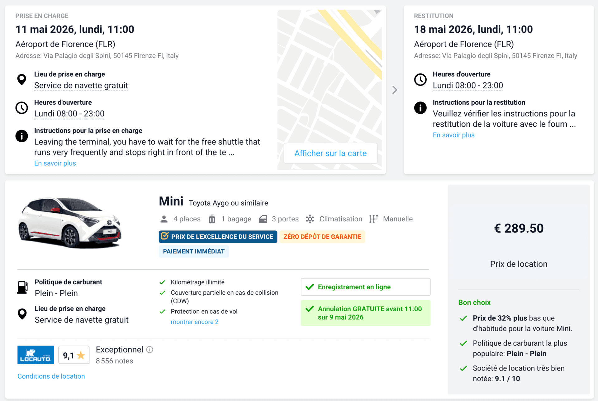Select the ZÉRO DÉPÔT DE GARANTIE badge
Viewport: 598px width, 401px height.
point(322,237)
